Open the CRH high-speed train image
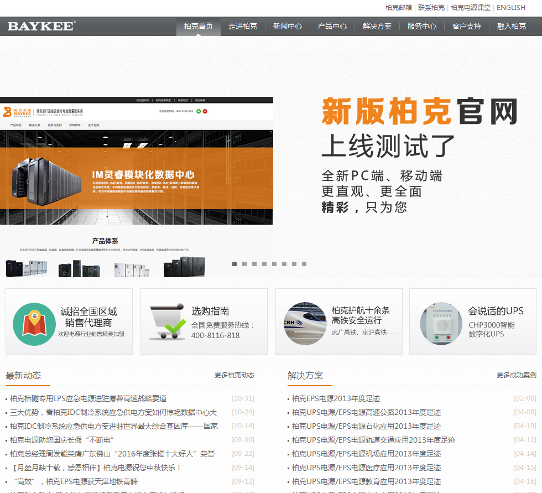Viewport: 542px width, 493px height. (305, 324)
